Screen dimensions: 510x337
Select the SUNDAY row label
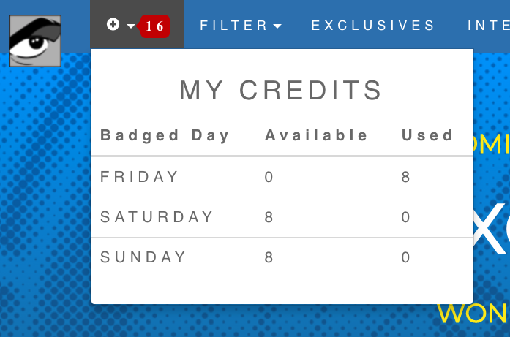click(143, 257)
